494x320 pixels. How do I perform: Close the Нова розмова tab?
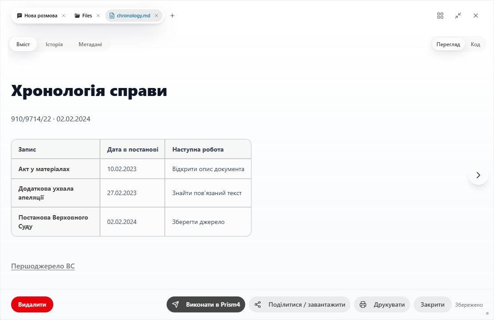coord(64,16)
